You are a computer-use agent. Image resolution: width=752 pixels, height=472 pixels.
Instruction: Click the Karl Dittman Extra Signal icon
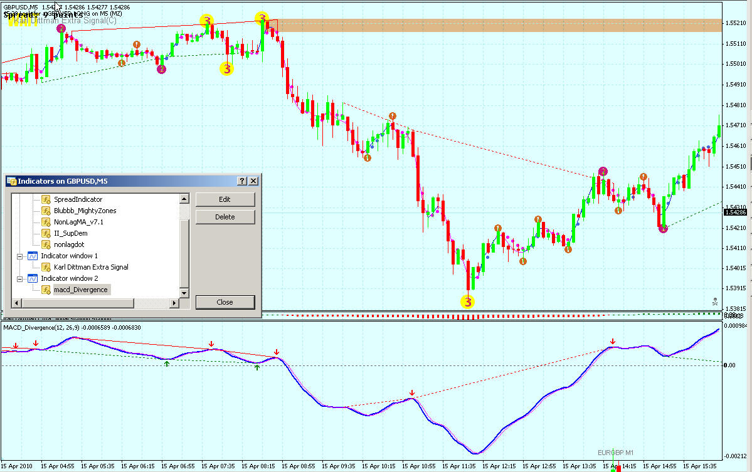click(x=46, y=267)
